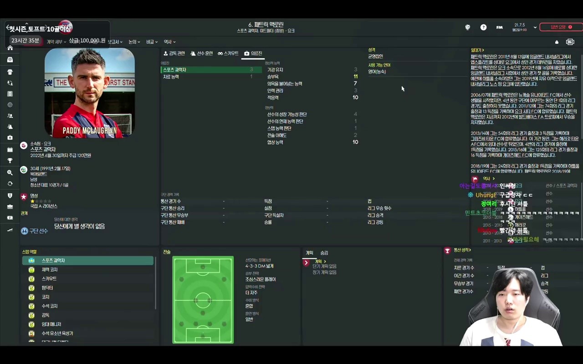Expand the date dropdown arrow beside 21.7.5
The width and height of the screenshot is (583, 364).
click(535, 27)
